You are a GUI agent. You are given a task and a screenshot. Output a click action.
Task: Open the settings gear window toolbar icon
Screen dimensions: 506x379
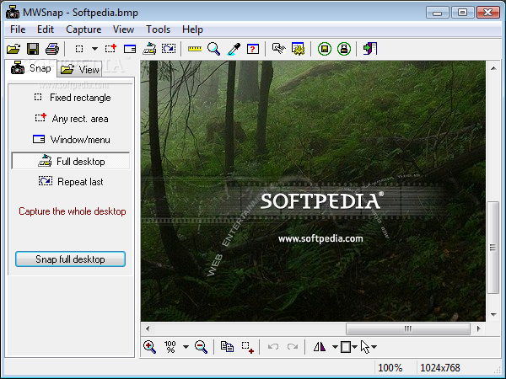(x=299, y=49)
